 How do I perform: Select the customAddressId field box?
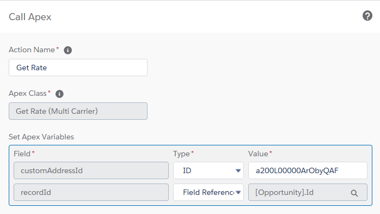(91, 170)
